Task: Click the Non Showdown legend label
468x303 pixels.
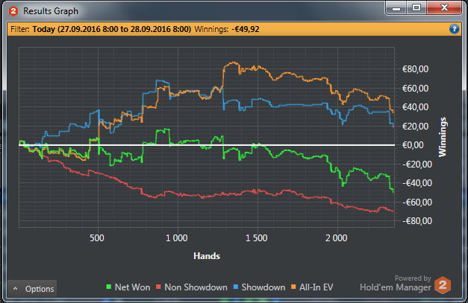Action: point(196,287)
